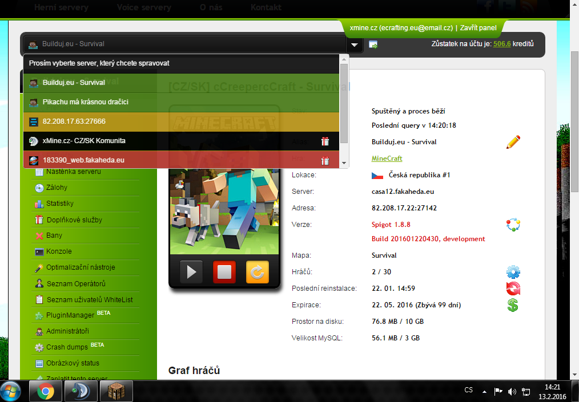The height and width of the screenshot is (402, 579).
Task: Click the orange restart server button
Action: click(258, 272)
